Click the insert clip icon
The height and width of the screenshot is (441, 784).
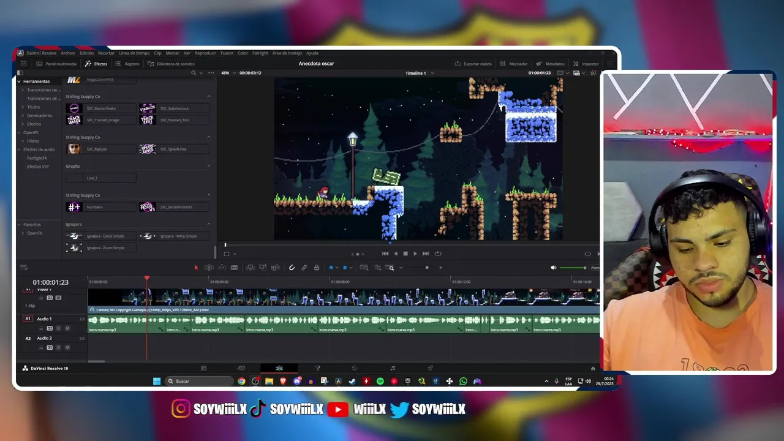pyautogui.click(x=250, y=268)
